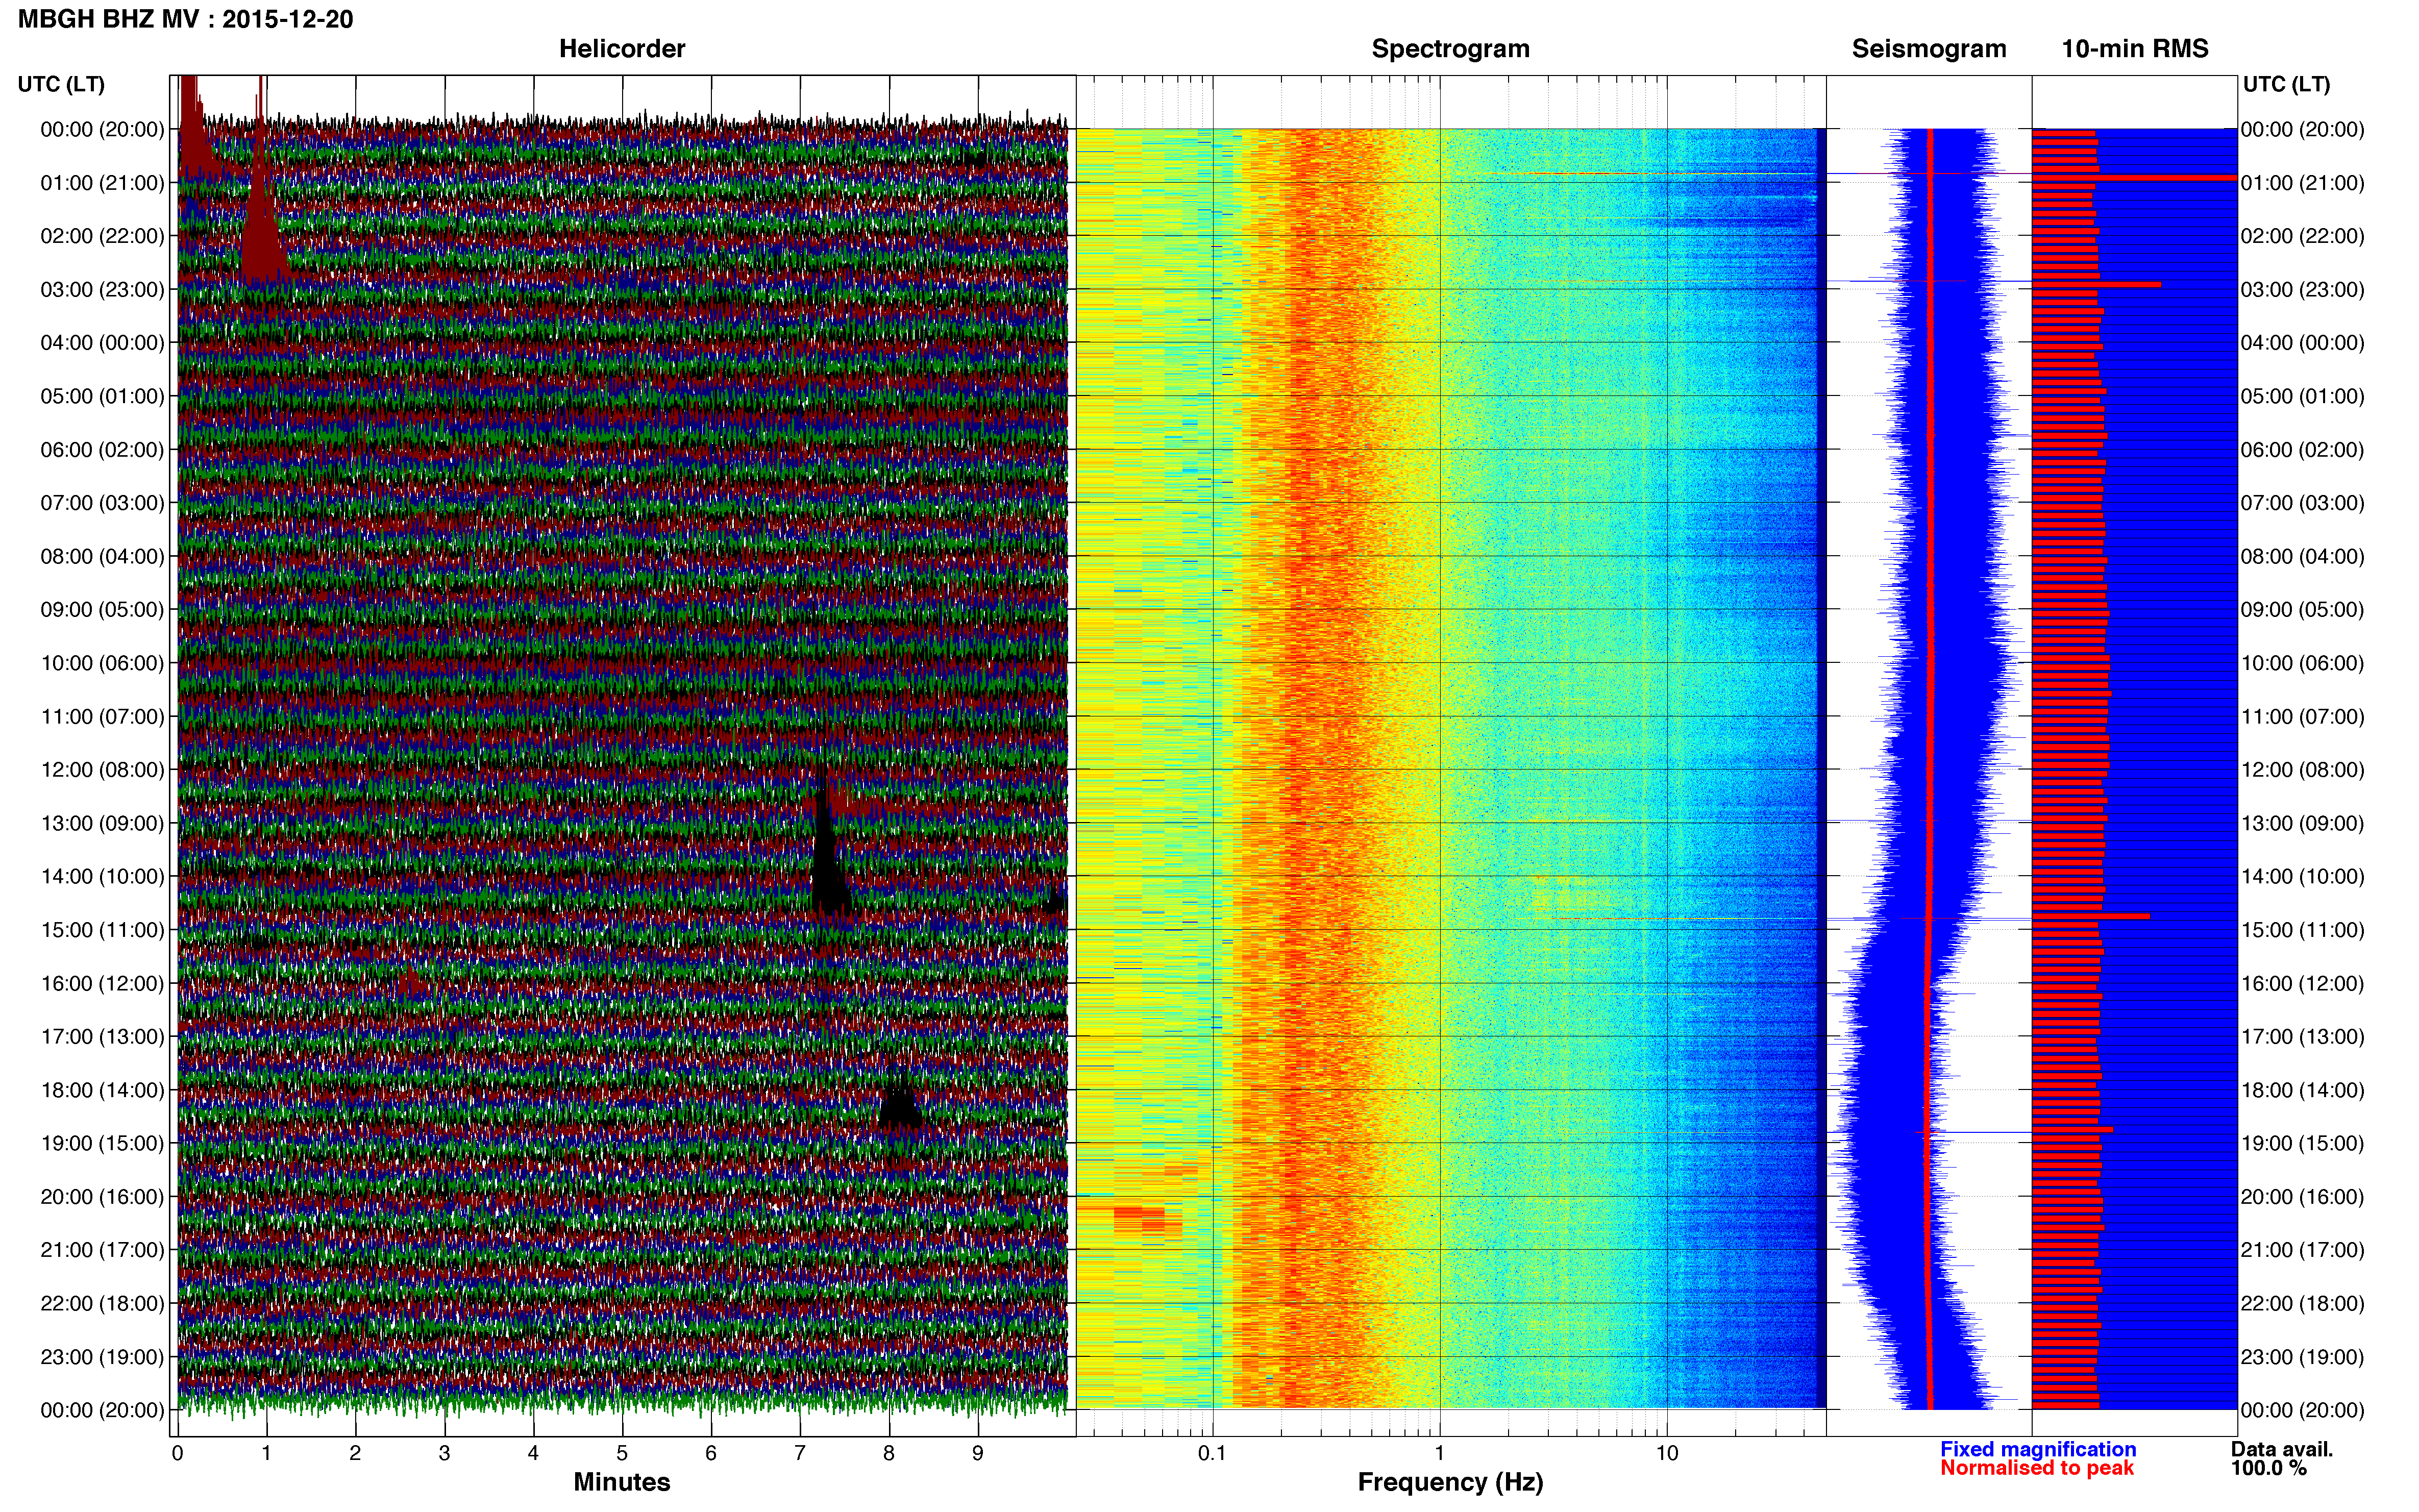This screenshot has height=1512, width=2419.
Task: Click the left '23:00 (19:00)' time label
Action: tap(102, 1357)
